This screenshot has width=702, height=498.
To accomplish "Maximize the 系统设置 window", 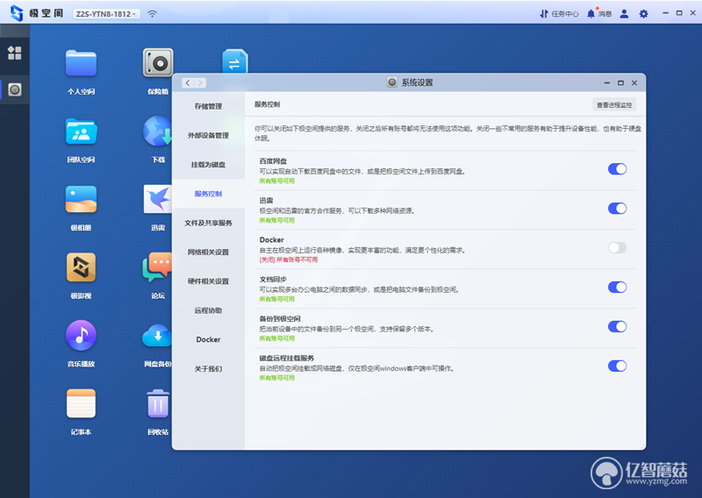I will pyautogui.click(x=620, y=82).
